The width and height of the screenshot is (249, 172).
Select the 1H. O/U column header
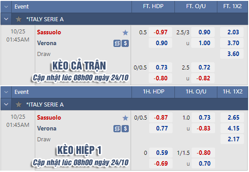coord(196,92)
